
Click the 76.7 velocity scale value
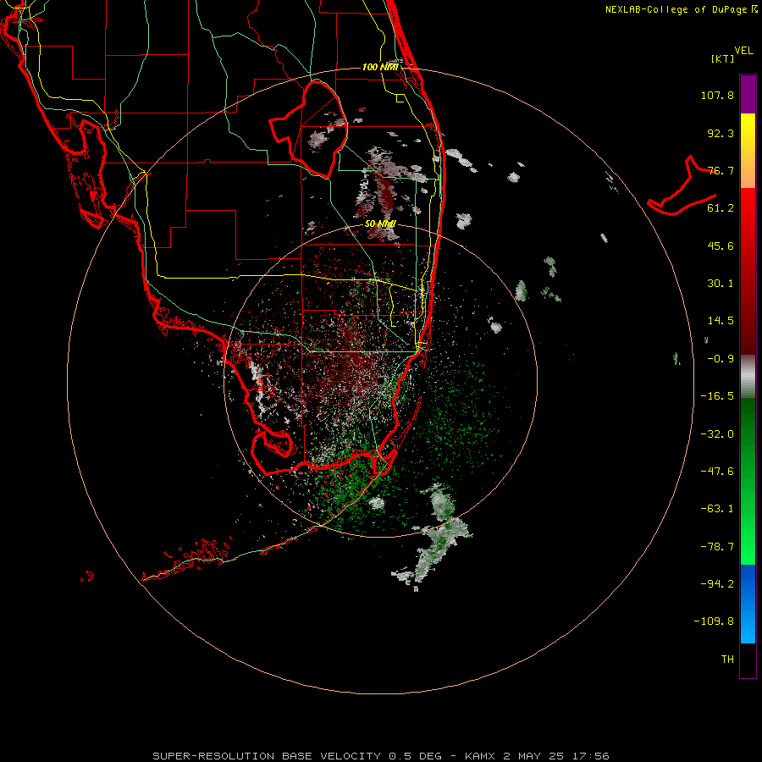721,170
